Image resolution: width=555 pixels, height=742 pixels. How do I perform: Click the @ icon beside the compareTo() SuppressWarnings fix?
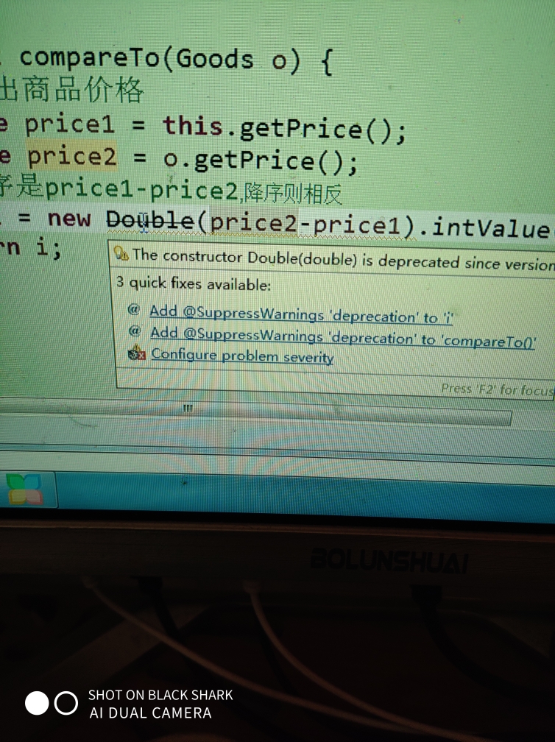[x=135, y=331]
